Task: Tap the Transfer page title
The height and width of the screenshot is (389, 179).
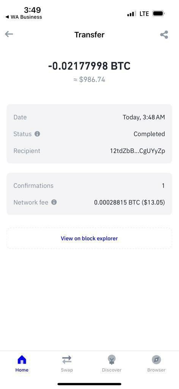Action: pos(89,35)
